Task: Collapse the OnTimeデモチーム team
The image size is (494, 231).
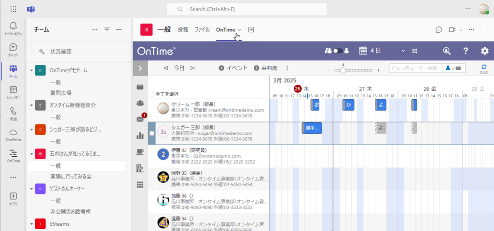Action: coord(31,70)
